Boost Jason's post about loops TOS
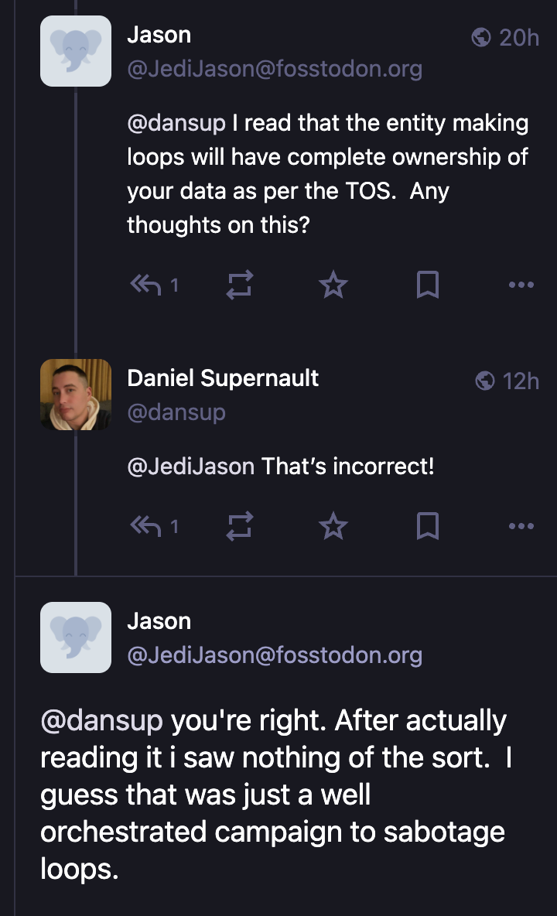 tap(239, 285)
